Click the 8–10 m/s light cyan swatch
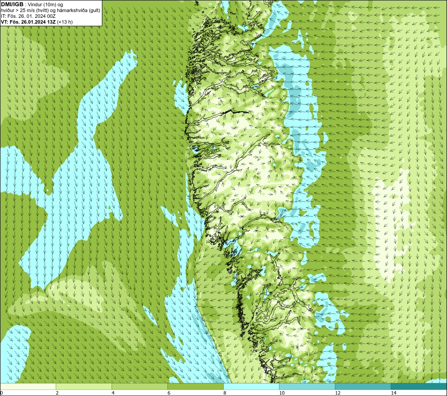This screenshot has width=447, height=396. (x=251, y=387)
